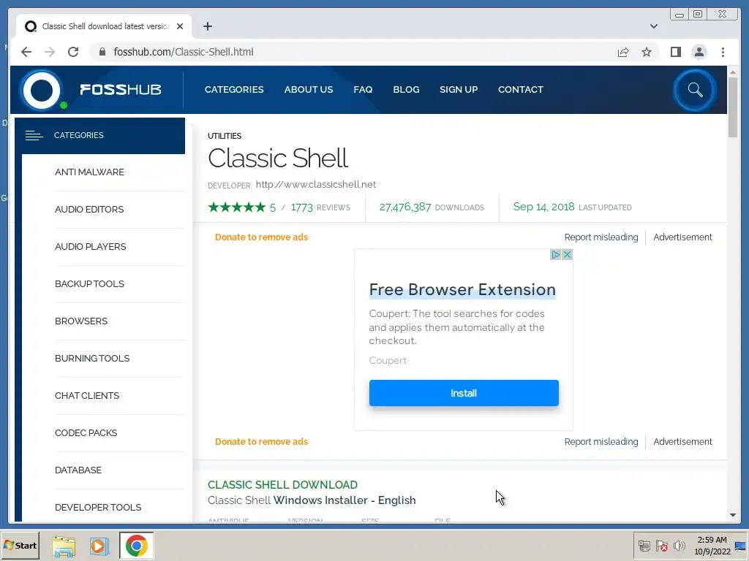Click Classic Shell Windows Installer - English link
Screen dimensions: 749x561
[x=312, y=500]
